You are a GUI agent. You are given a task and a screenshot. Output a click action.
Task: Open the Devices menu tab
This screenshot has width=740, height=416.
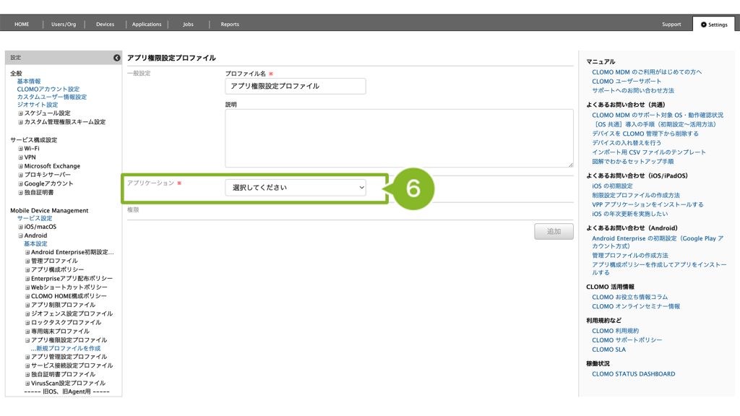tap(105, 24)
